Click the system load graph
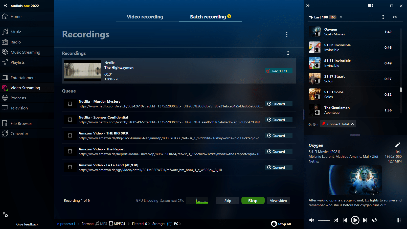 197,200
